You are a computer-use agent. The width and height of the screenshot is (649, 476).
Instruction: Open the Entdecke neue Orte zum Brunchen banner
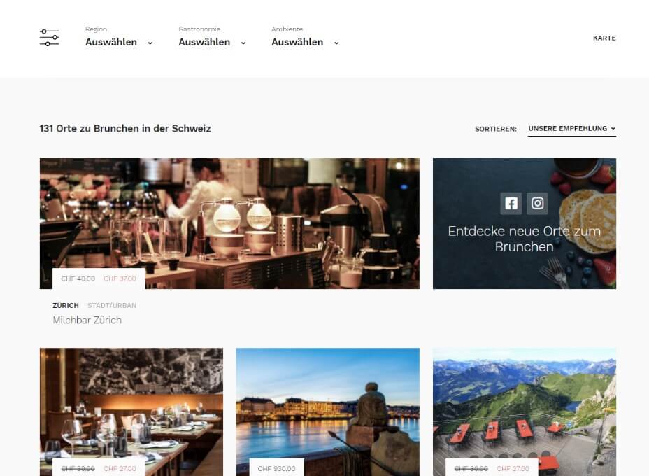pos(525,223)
